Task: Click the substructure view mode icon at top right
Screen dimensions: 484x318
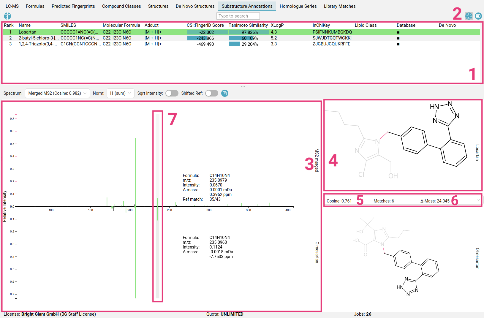Action: [x=469, y=16]
